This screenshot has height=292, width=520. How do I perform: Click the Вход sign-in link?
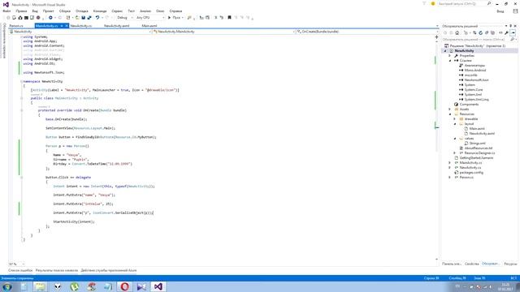500,11
